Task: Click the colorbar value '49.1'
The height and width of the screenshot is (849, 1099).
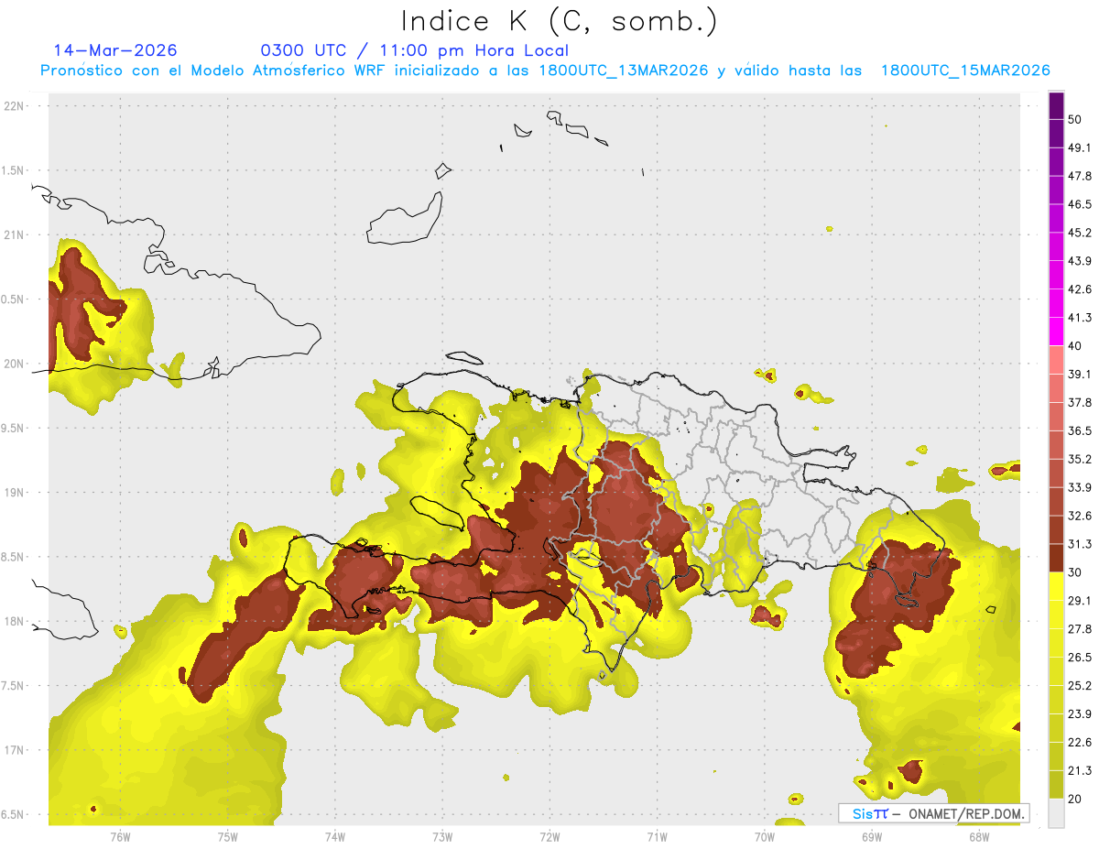Action: (x=1080, y=147)
